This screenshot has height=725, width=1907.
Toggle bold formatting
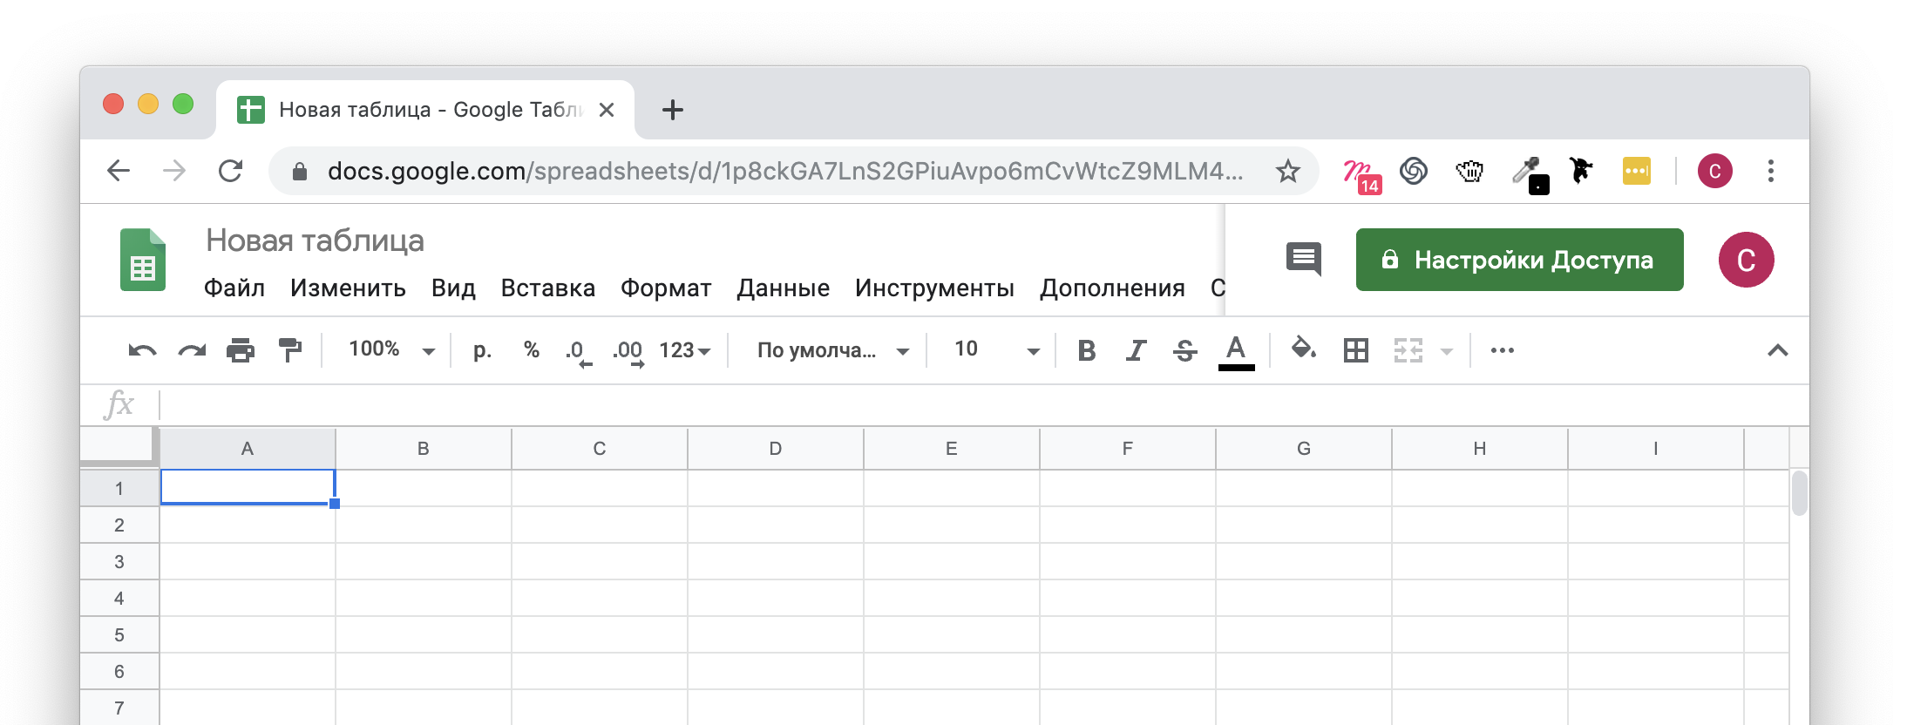pyautogui.click(x=1086, y=350)
